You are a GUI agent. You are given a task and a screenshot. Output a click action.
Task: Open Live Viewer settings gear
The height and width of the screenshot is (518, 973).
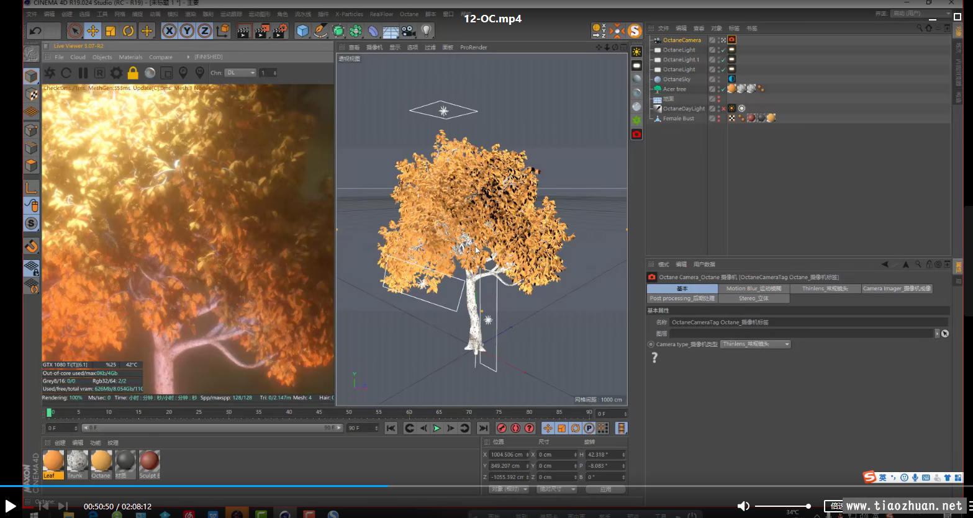pyautogui.click(x=116, y=73)
